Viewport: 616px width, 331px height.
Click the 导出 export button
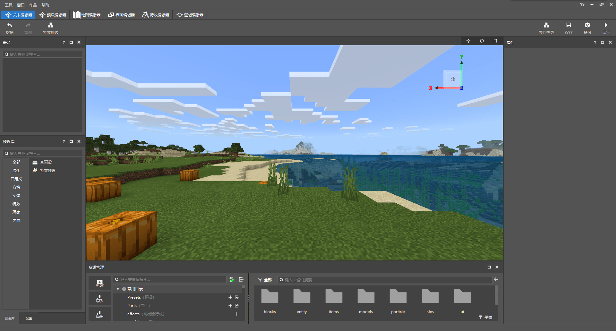pos(100,314)
